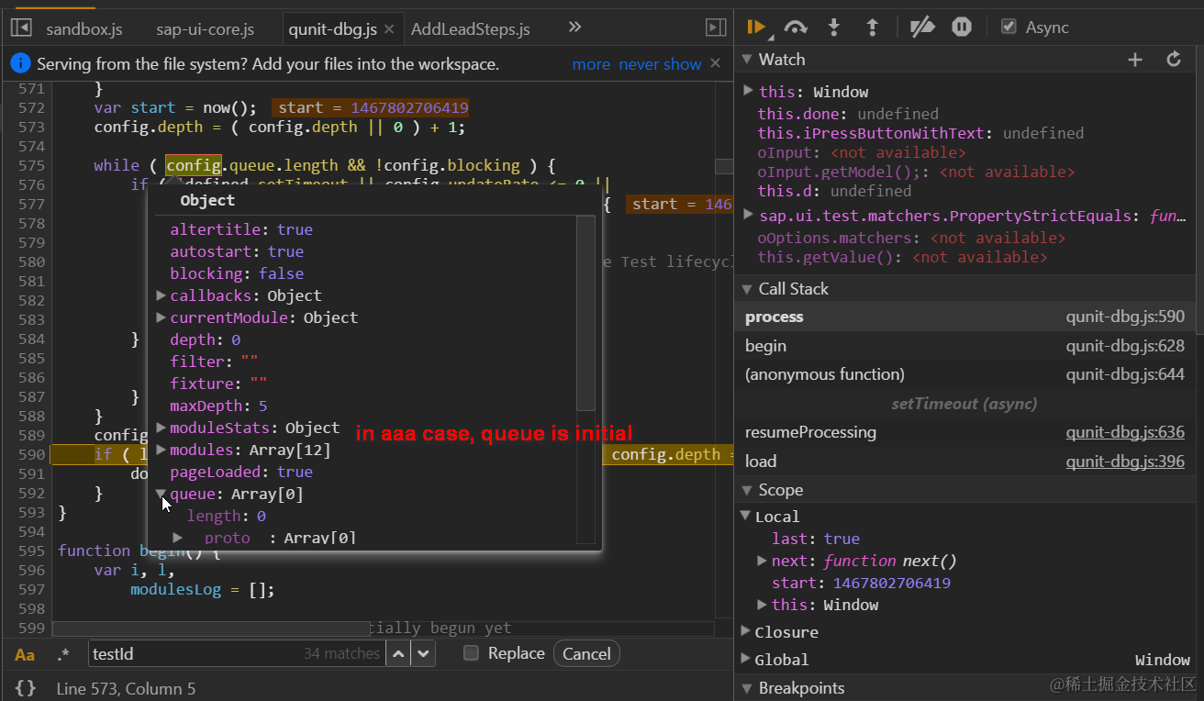Toggle the file navigator sidebar icon
Viewport: 1204px width, 701px height.
[20, 28]
